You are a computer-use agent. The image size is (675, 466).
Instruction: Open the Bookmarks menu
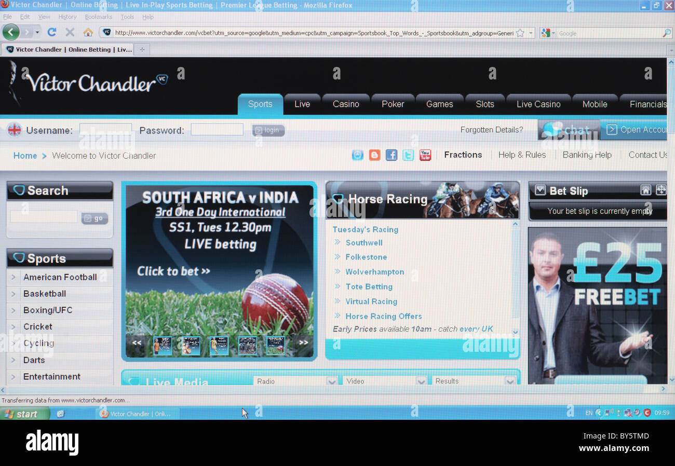pos(98,17)
